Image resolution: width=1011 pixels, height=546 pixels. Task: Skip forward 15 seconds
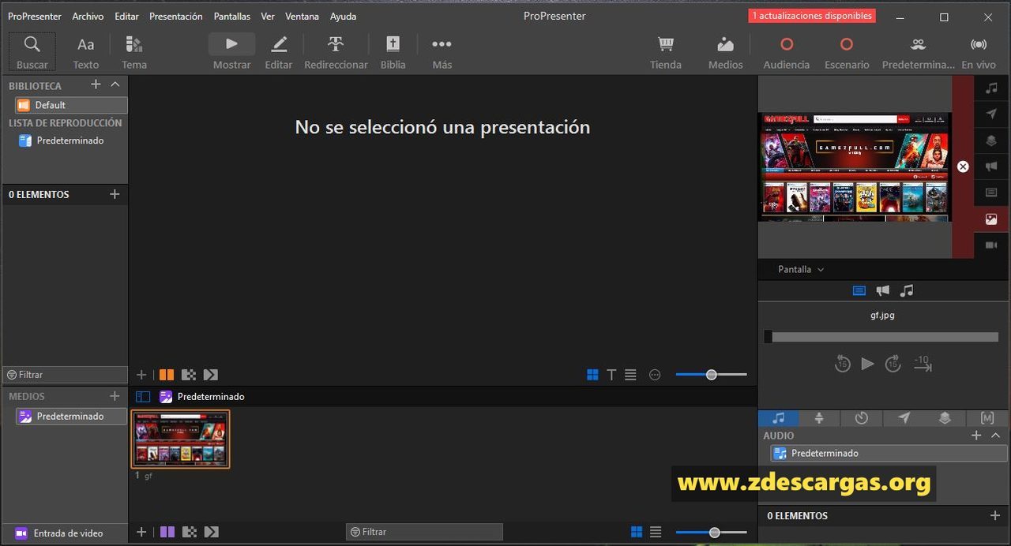pyautogui.click(x=893, y=364)
